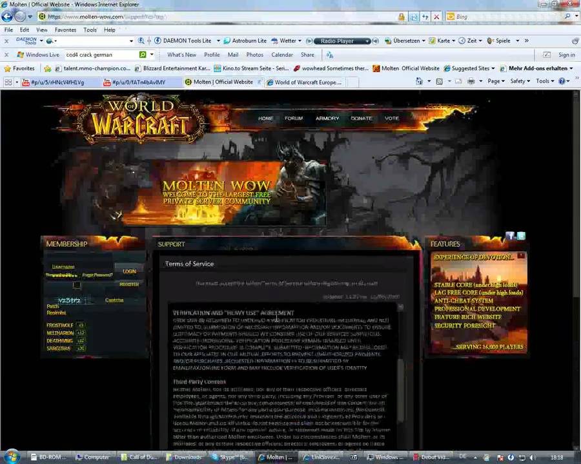
Task: Click the Stop loading X button
Action: [x=436, y=17]
